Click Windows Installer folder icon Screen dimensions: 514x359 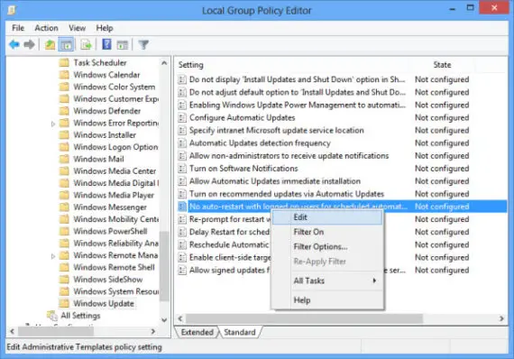click(64, 134)
